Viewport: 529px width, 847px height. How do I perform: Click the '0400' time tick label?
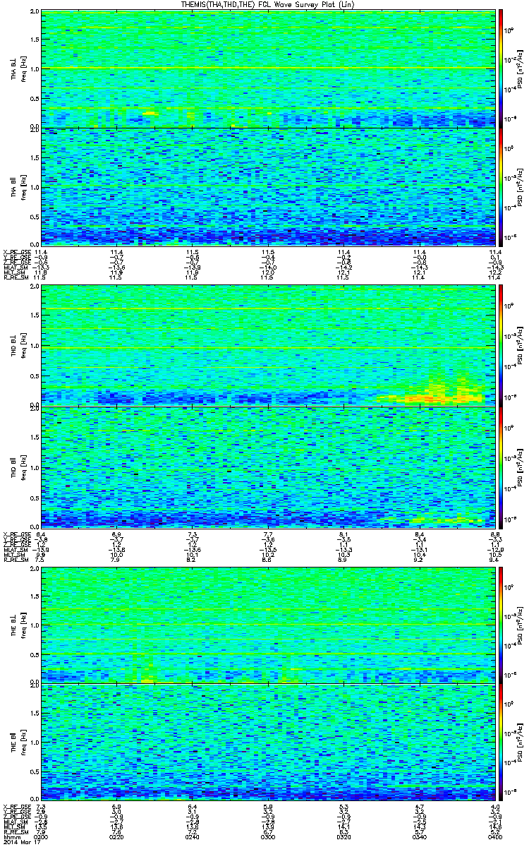pyautogui.click(x=494, y=836)
